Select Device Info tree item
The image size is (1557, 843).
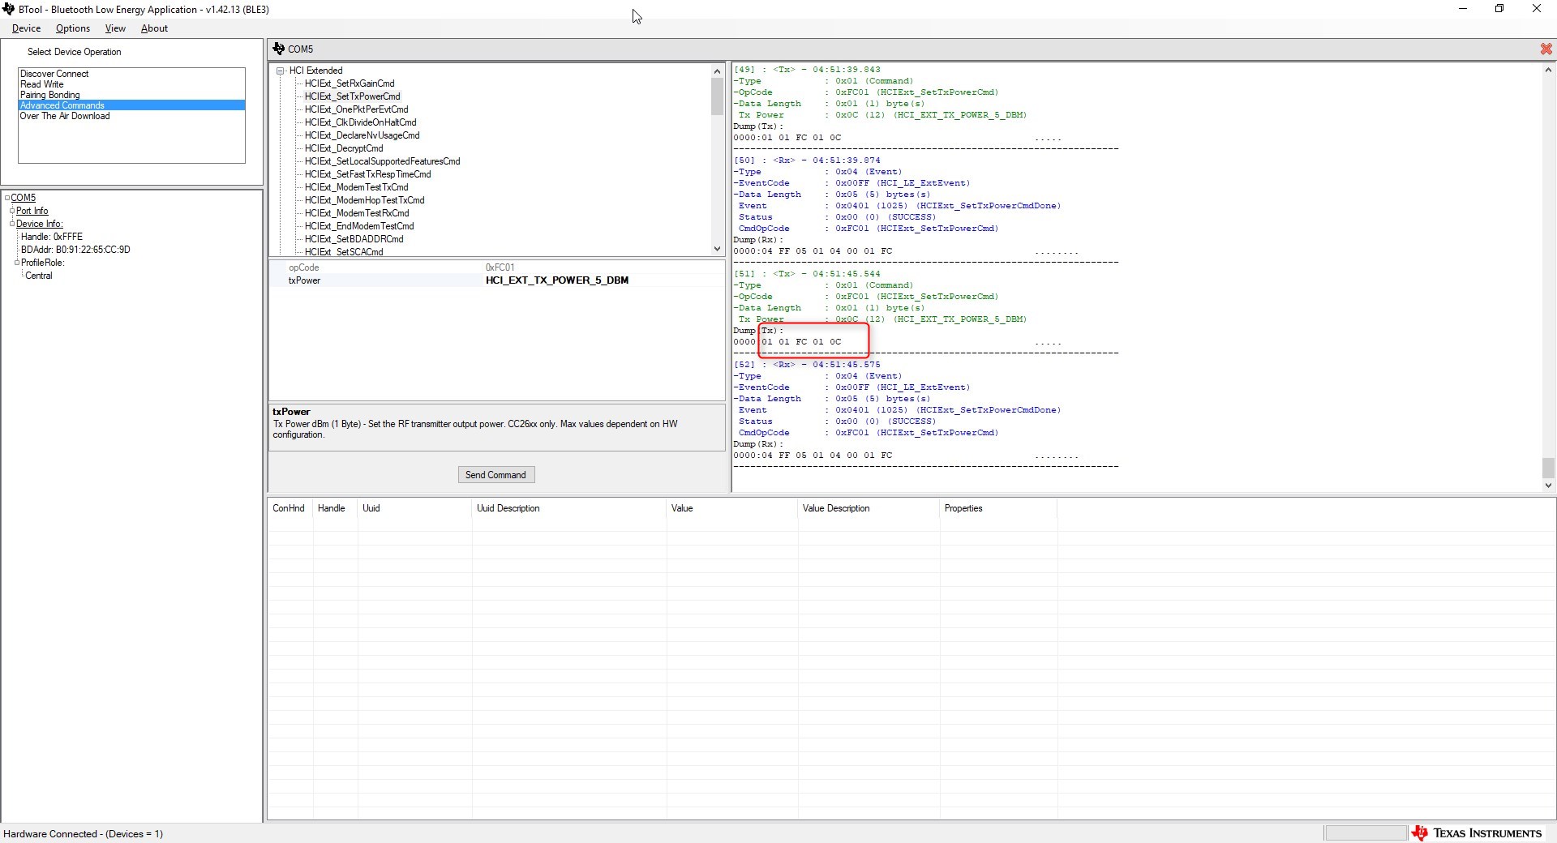[40, 224]
